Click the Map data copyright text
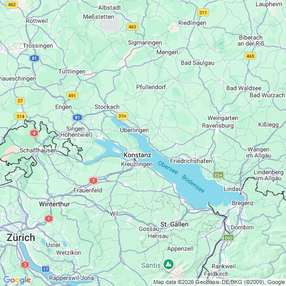 click(x=219, y=282)
